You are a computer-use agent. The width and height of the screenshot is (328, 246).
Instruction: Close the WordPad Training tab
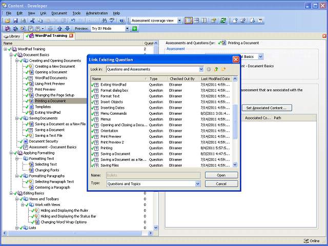[71, 35]
